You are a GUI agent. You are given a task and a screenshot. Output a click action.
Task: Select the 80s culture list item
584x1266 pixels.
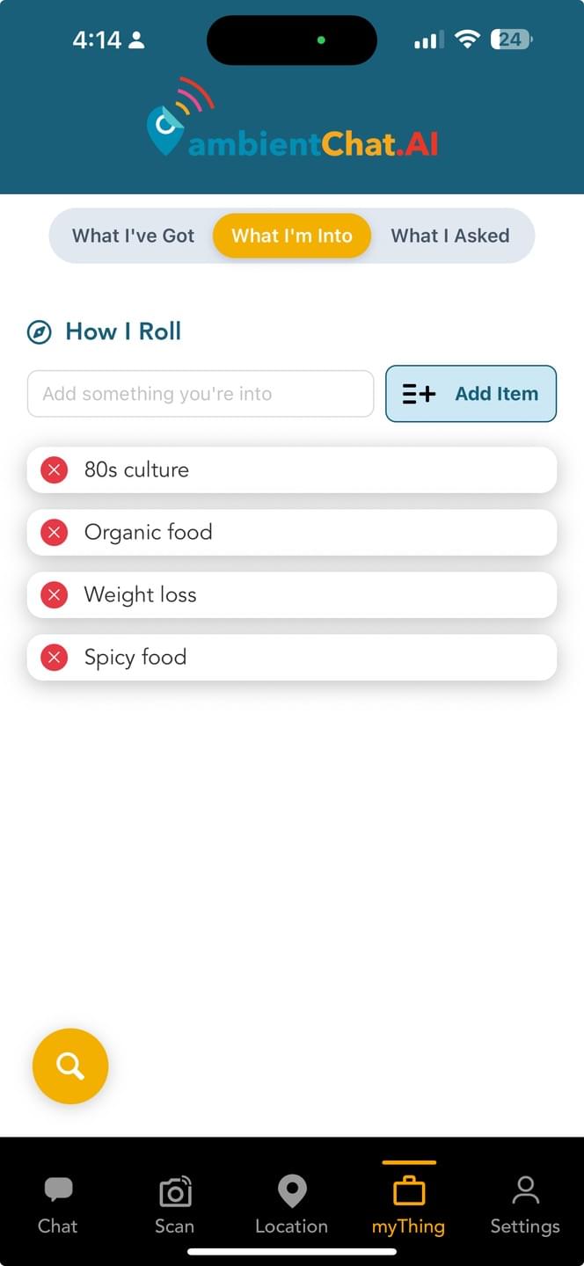[x=308, y=470]
